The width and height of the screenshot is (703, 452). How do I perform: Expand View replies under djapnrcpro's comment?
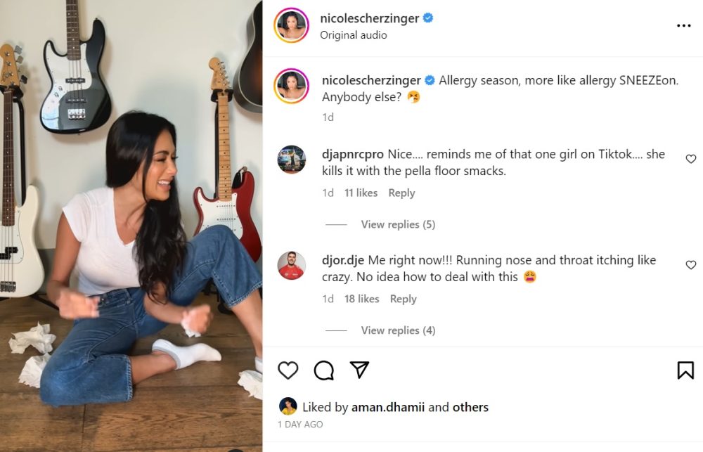(x=398, y=224)
